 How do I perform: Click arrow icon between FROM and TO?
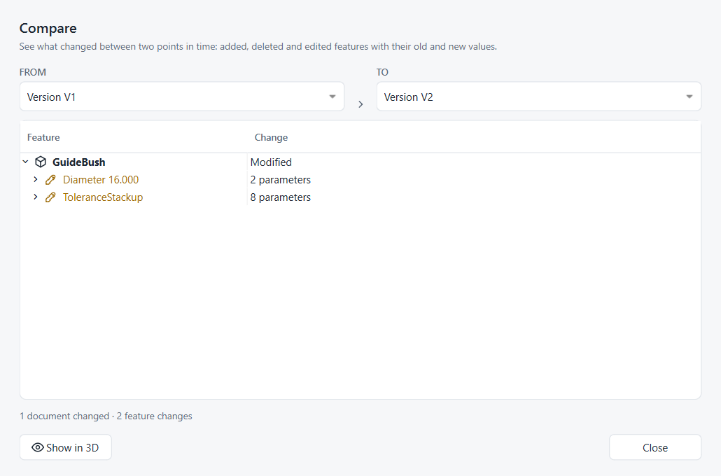(360, 104)
